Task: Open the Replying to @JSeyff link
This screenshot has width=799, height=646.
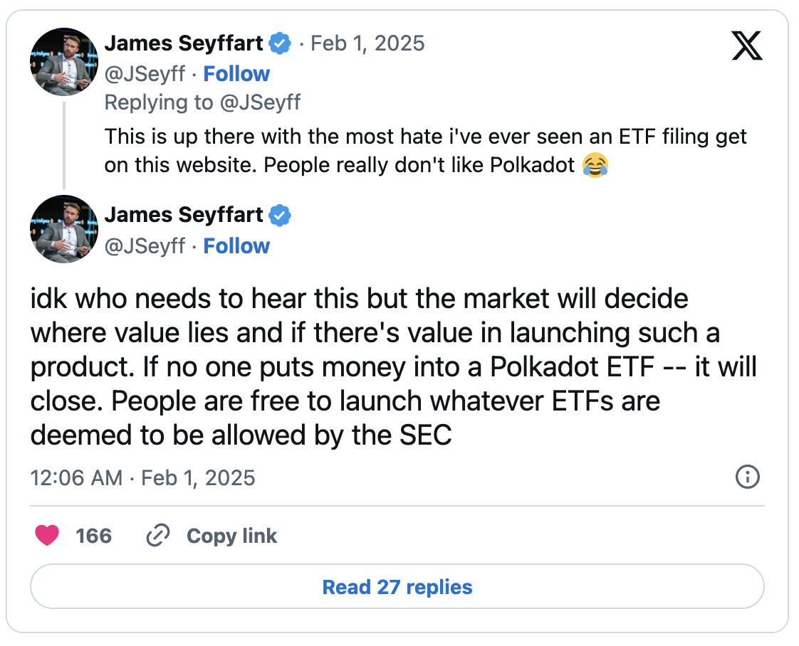Action: (203, 102)
